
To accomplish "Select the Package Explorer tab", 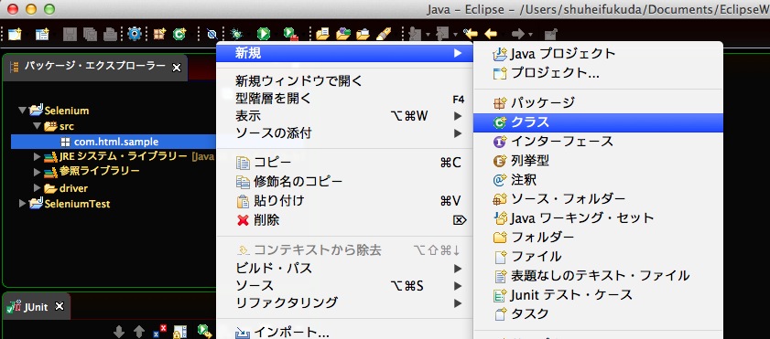I will pyautogui.click(x=95, y=66).
